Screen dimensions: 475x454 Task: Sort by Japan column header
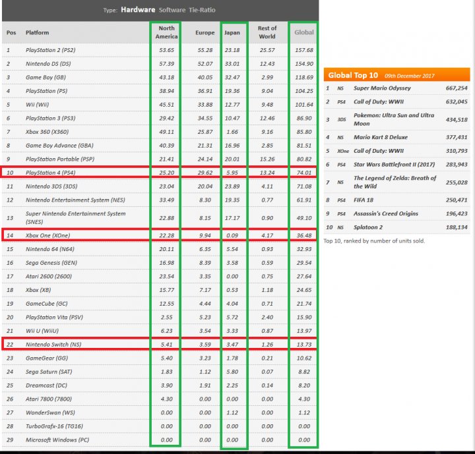coord(232,32)
